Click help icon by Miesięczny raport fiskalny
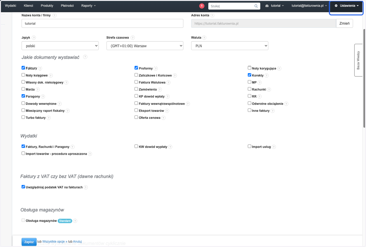This screenshot has width=366, height=247. coord(68,111)
